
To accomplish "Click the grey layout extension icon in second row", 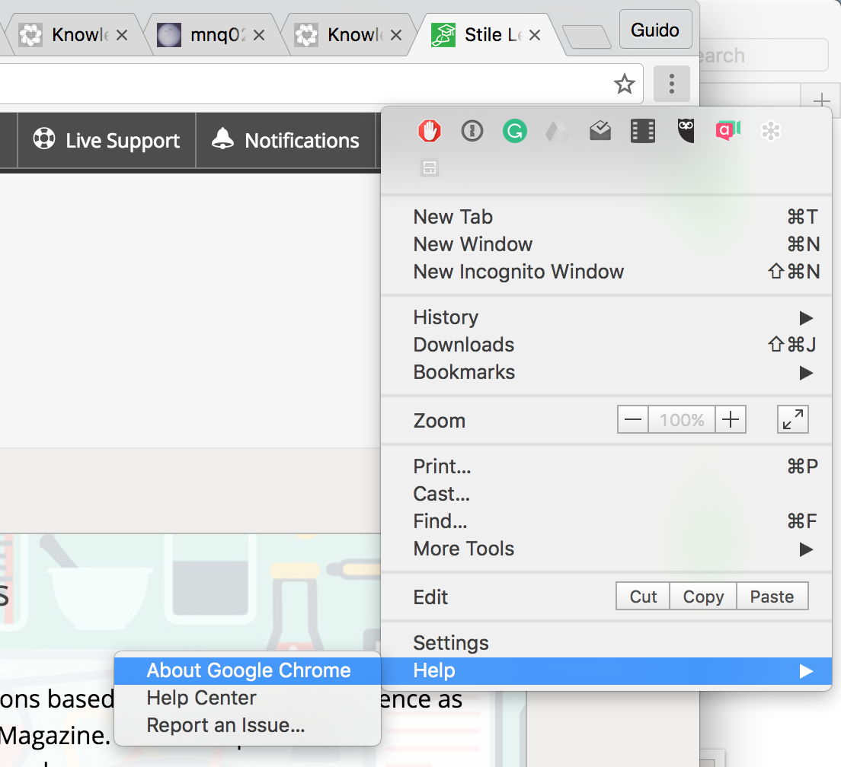I will (x=429, y=167).
